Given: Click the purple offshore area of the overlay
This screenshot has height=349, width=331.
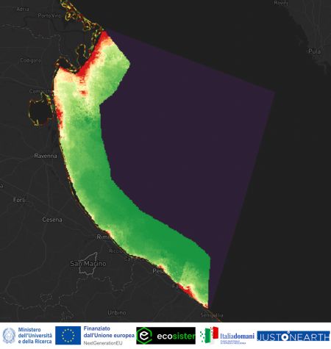Looking at the screenshot, I should (186, 137).
